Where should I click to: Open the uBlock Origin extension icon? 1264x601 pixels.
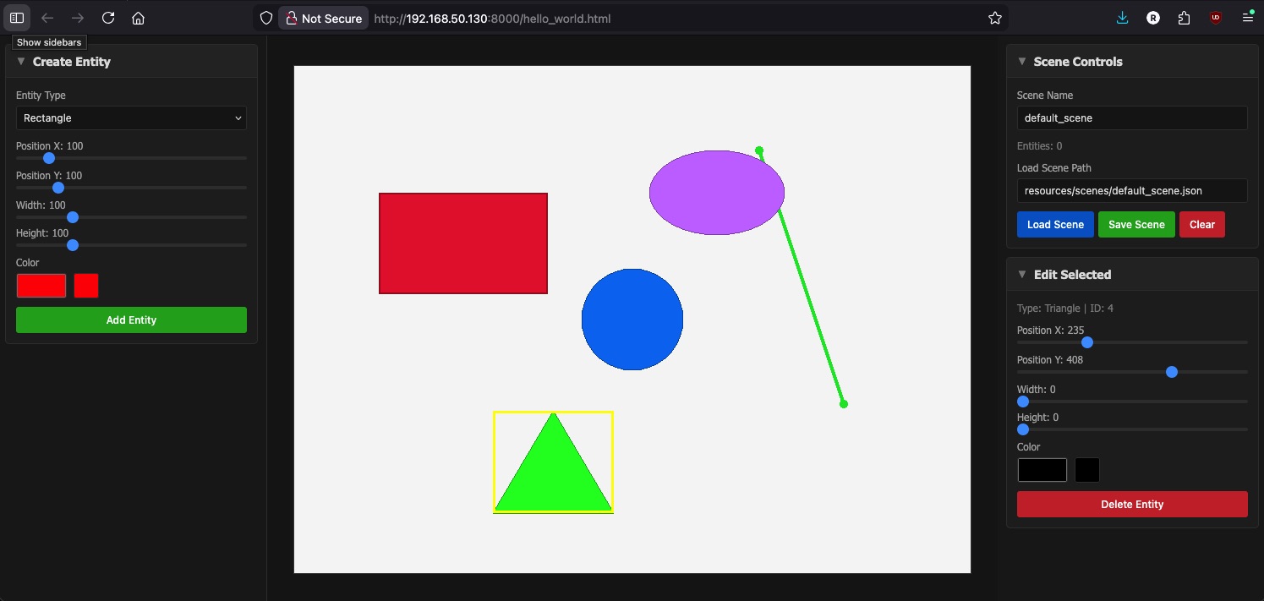click(x=1216, y=18)
